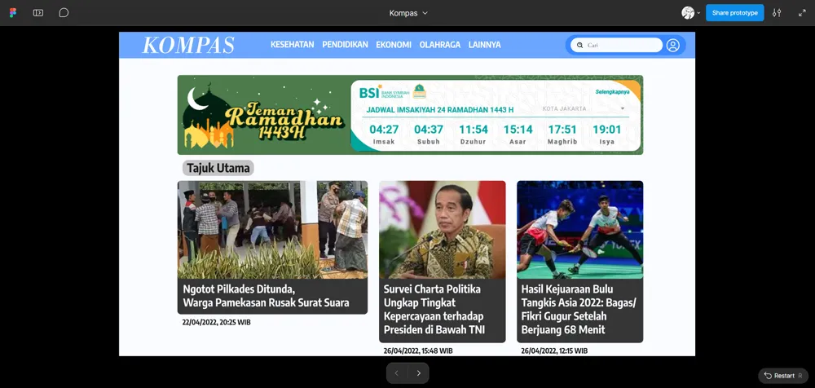Click the 26/04/2022, 12:15 WIB timestamp
The image size is (815, 388).
554,351
